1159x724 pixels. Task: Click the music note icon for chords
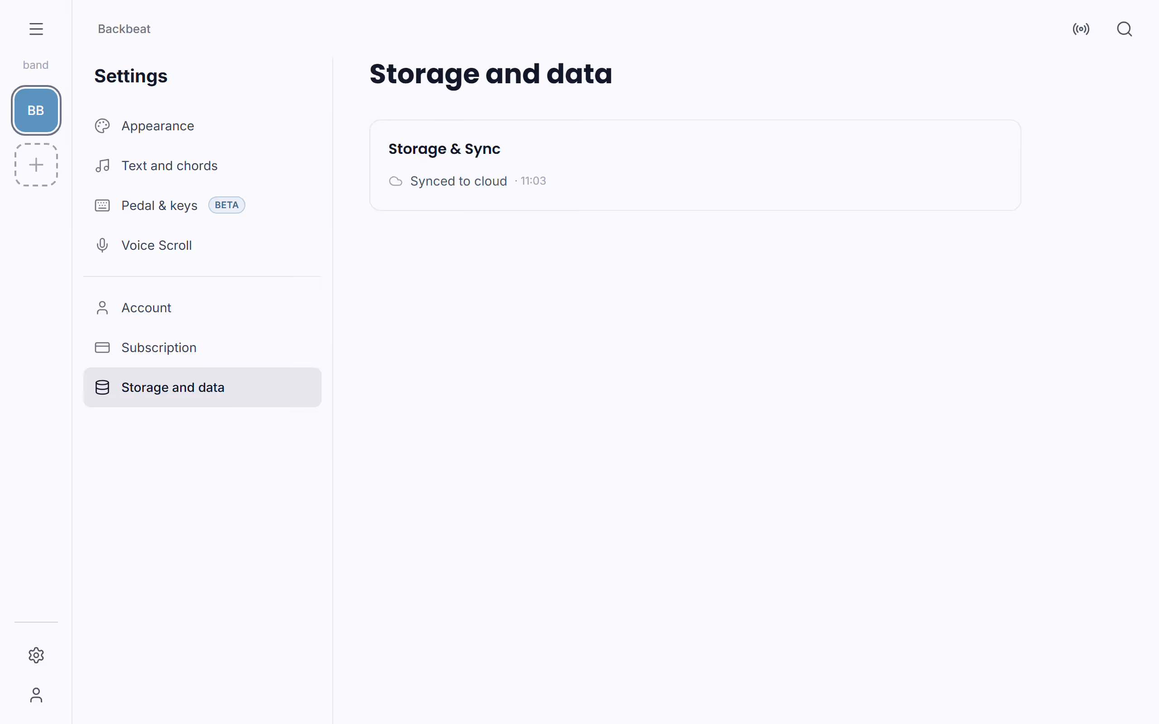(x=102, y=166)
